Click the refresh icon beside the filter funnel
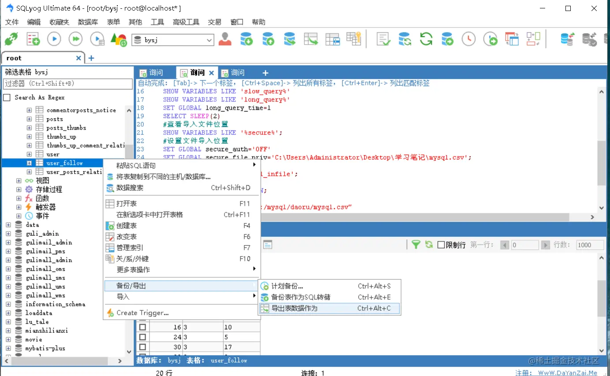Viewport: 610px width, 376px height. pyautogui.click(x=429, y=244)
